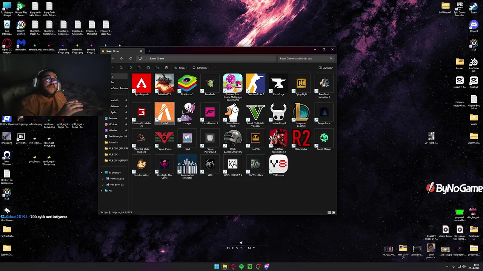Select the Mage Arena shortcut
Viewport: 483px width, 271px height.
tap(324, 113)
